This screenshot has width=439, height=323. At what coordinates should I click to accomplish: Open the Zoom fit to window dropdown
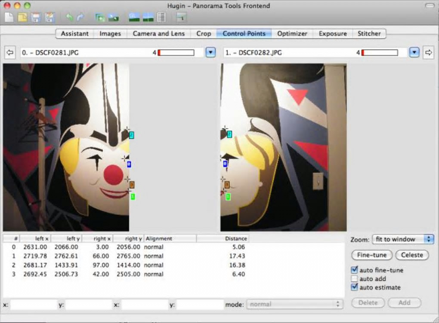click(403, 239)
